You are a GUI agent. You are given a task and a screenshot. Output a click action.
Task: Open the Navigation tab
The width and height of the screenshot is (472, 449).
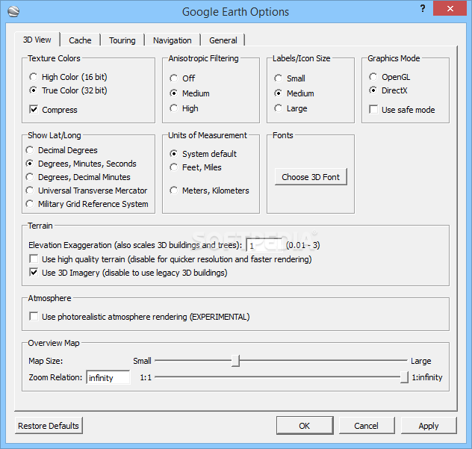click(173, 40)
